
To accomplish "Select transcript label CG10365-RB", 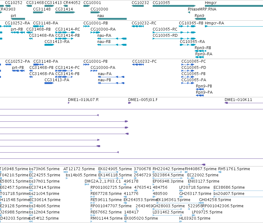I will (x=191, y=23).
